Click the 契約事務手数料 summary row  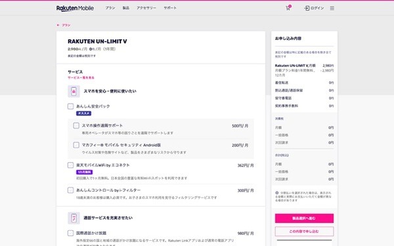coord(304,106)
